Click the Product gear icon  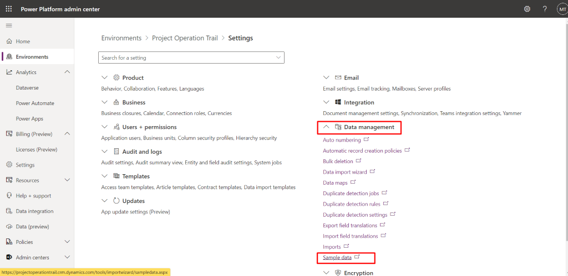point(116,77)
